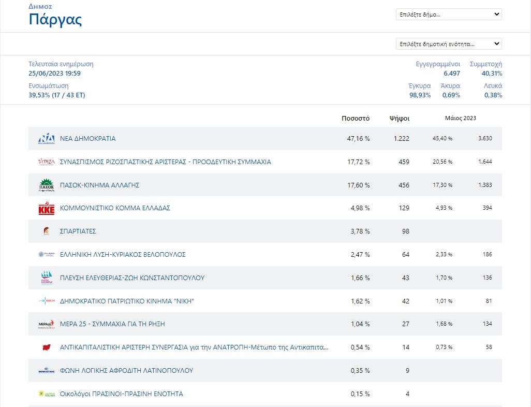Open the 'Επιλέξτε δημοτική ενότητα' dropdown
This screenshot has height=407, width=531.
point(449,44)
